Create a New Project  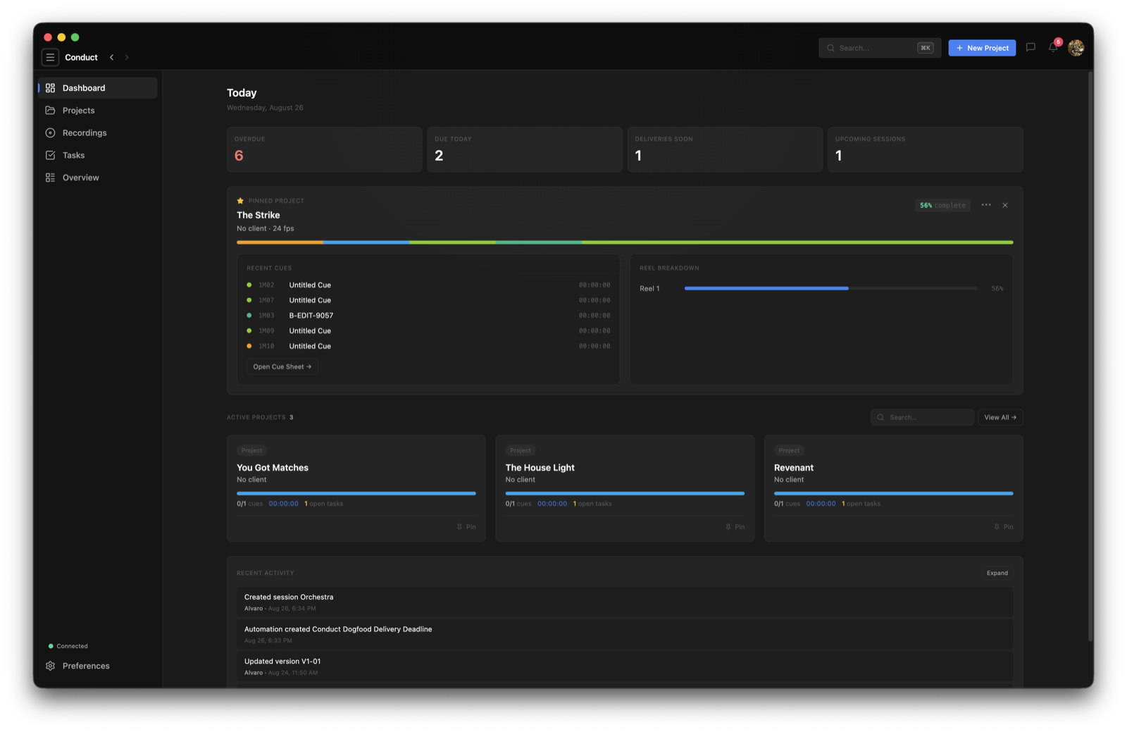[x=982, y=48]
